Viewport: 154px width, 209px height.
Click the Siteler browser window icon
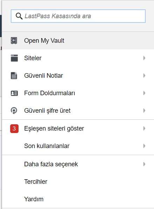(x=14, y=58)
